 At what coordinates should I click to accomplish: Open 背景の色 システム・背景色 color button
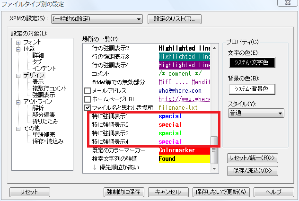[x=252, y=89]
